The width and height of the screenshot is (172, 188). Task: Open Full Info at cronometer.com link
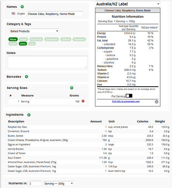pyautogui.click(x=126, y=101)
